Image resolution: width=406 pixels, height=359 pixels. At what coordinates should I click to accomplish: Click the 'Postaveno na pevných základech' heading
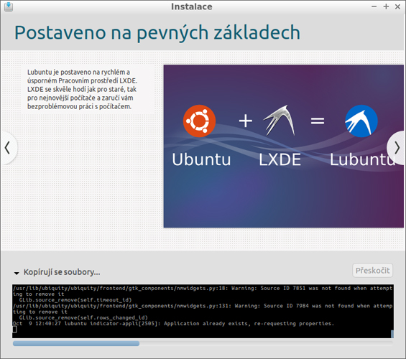click(x=157, y=33)
